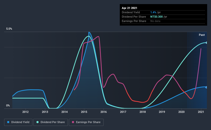The width and height of the screenshot is (211, 130).
Task: Click the NT$0.300 dividend per share value
Action: [157, 17]
